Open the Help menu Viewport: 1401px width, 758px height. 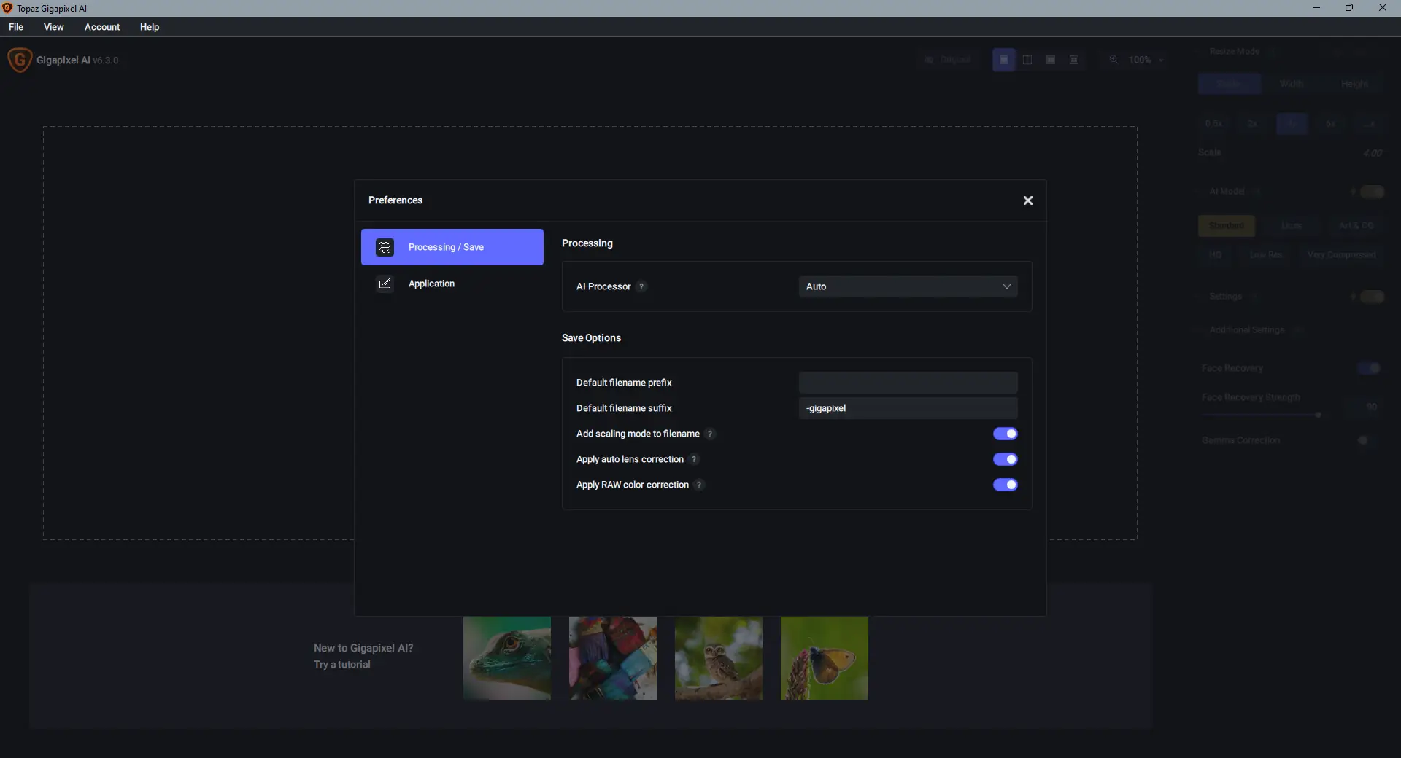click(x=150, y=27)
